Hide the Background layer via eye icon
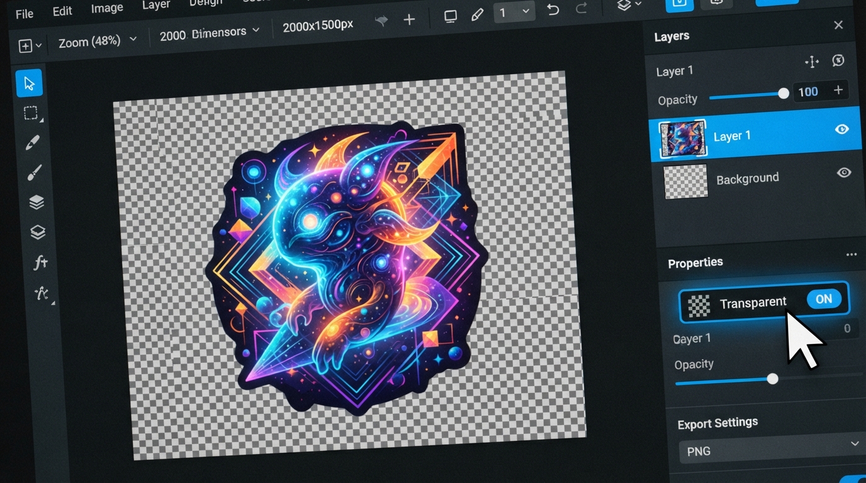The height and width of the screenshot is (483, 866). 844,172
